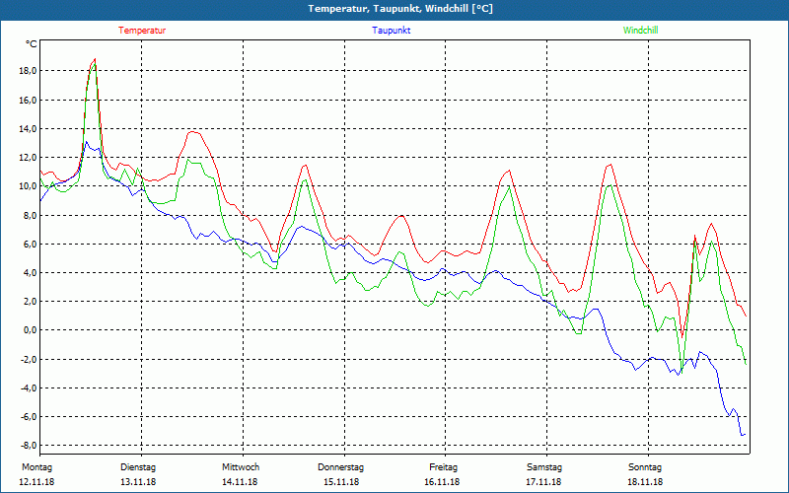The height and width of the screenshot is (493, 789).
Task: Click the highest red temperature peak on Monday
Action: [94, 59]
